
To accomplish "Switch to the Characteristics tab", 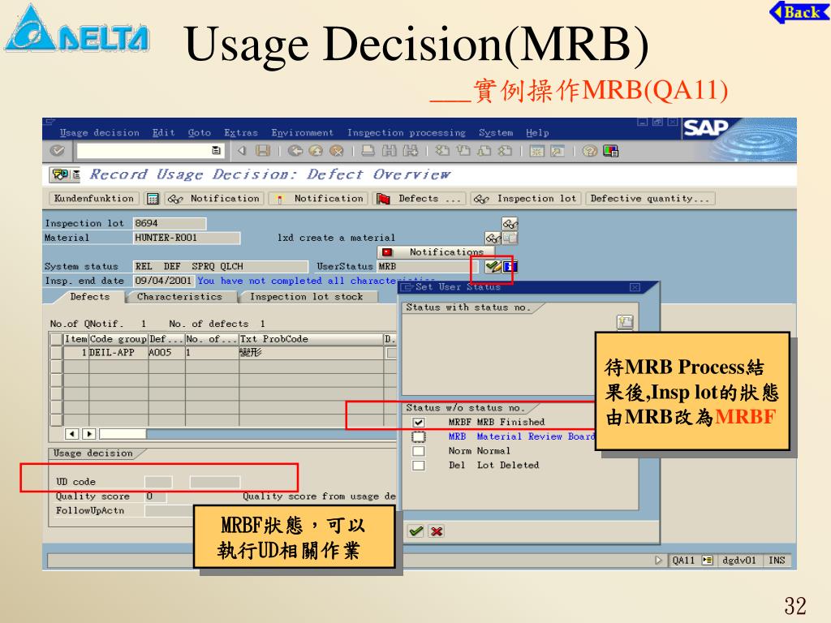I will (179, 297).
